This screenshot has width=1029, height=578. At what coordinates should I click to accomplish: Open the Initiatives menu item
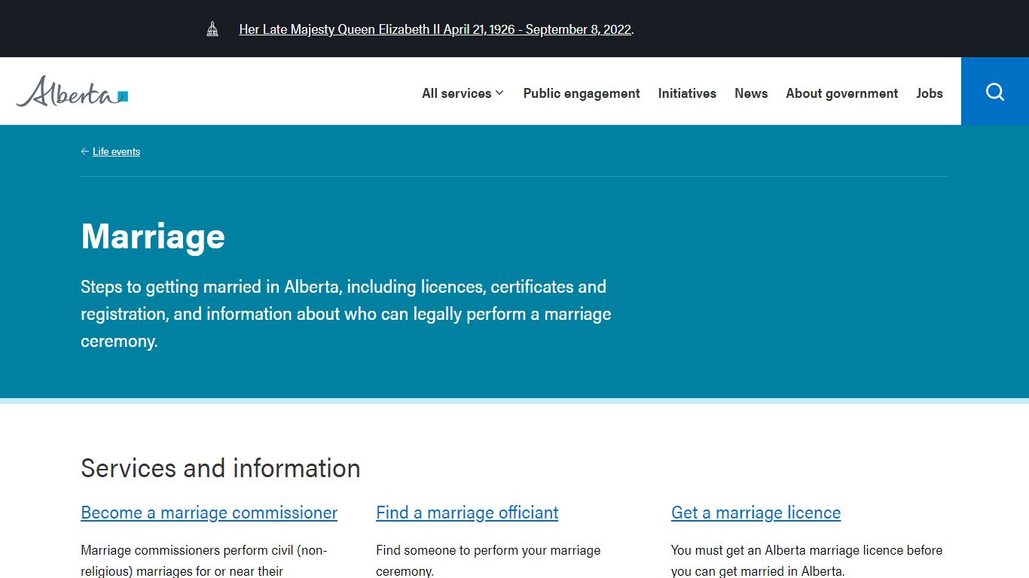687,93
